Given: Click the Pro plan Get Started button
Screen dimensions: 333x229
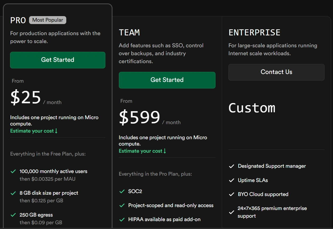Looking at the screenshot, I should 58,60.
